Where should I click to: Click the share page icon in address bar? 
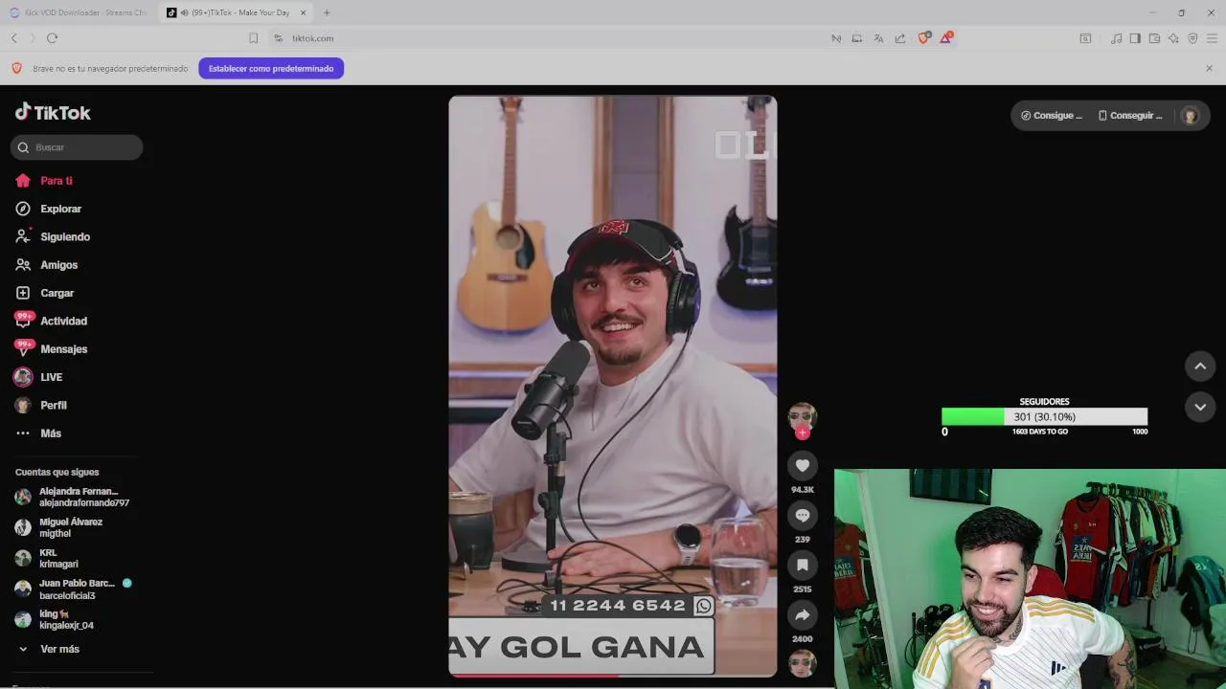(x=900, y=38)
